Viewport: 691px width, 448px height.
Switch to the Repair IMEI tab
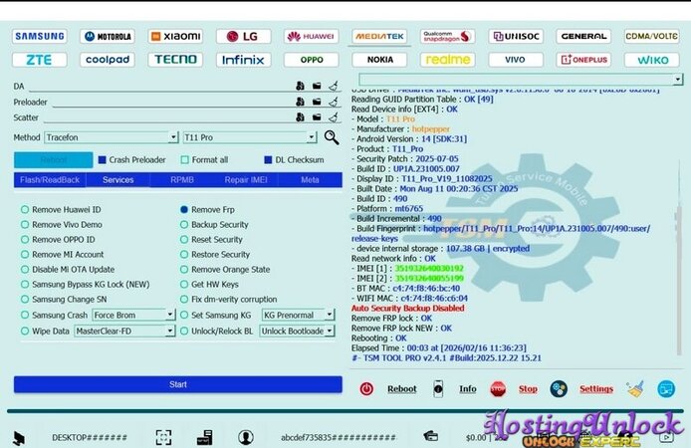tap(246, 180)
